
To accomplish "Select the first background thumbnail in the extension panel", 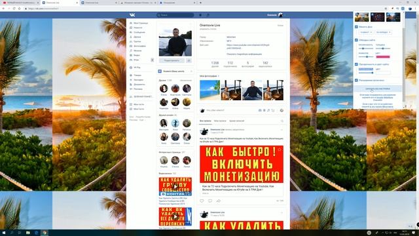I will (362, 17).
